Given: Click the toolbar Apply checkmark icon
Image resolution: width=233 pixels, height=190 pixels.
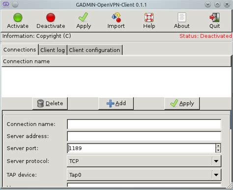Looking at the screenshot, I should [x=84, y=17].
